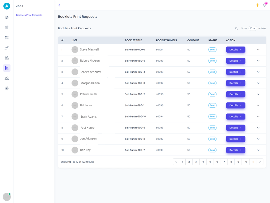Open the gift box sidebar icon

point(7,27)
